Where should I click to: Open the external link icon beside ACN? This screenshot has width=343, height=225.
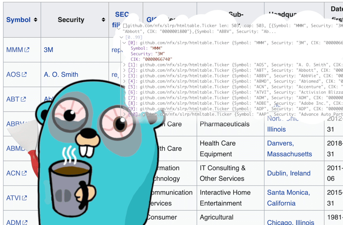[x=24, y=173]
